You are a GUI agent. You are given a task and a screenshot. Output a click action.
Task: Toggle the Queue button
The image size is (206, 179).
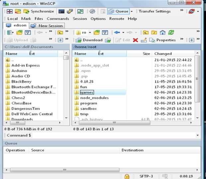[118, 11]
